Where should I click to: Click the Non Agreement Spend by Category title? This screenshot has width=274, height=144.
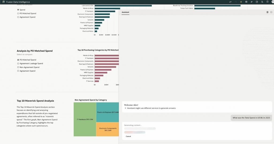tap(91, 100)
